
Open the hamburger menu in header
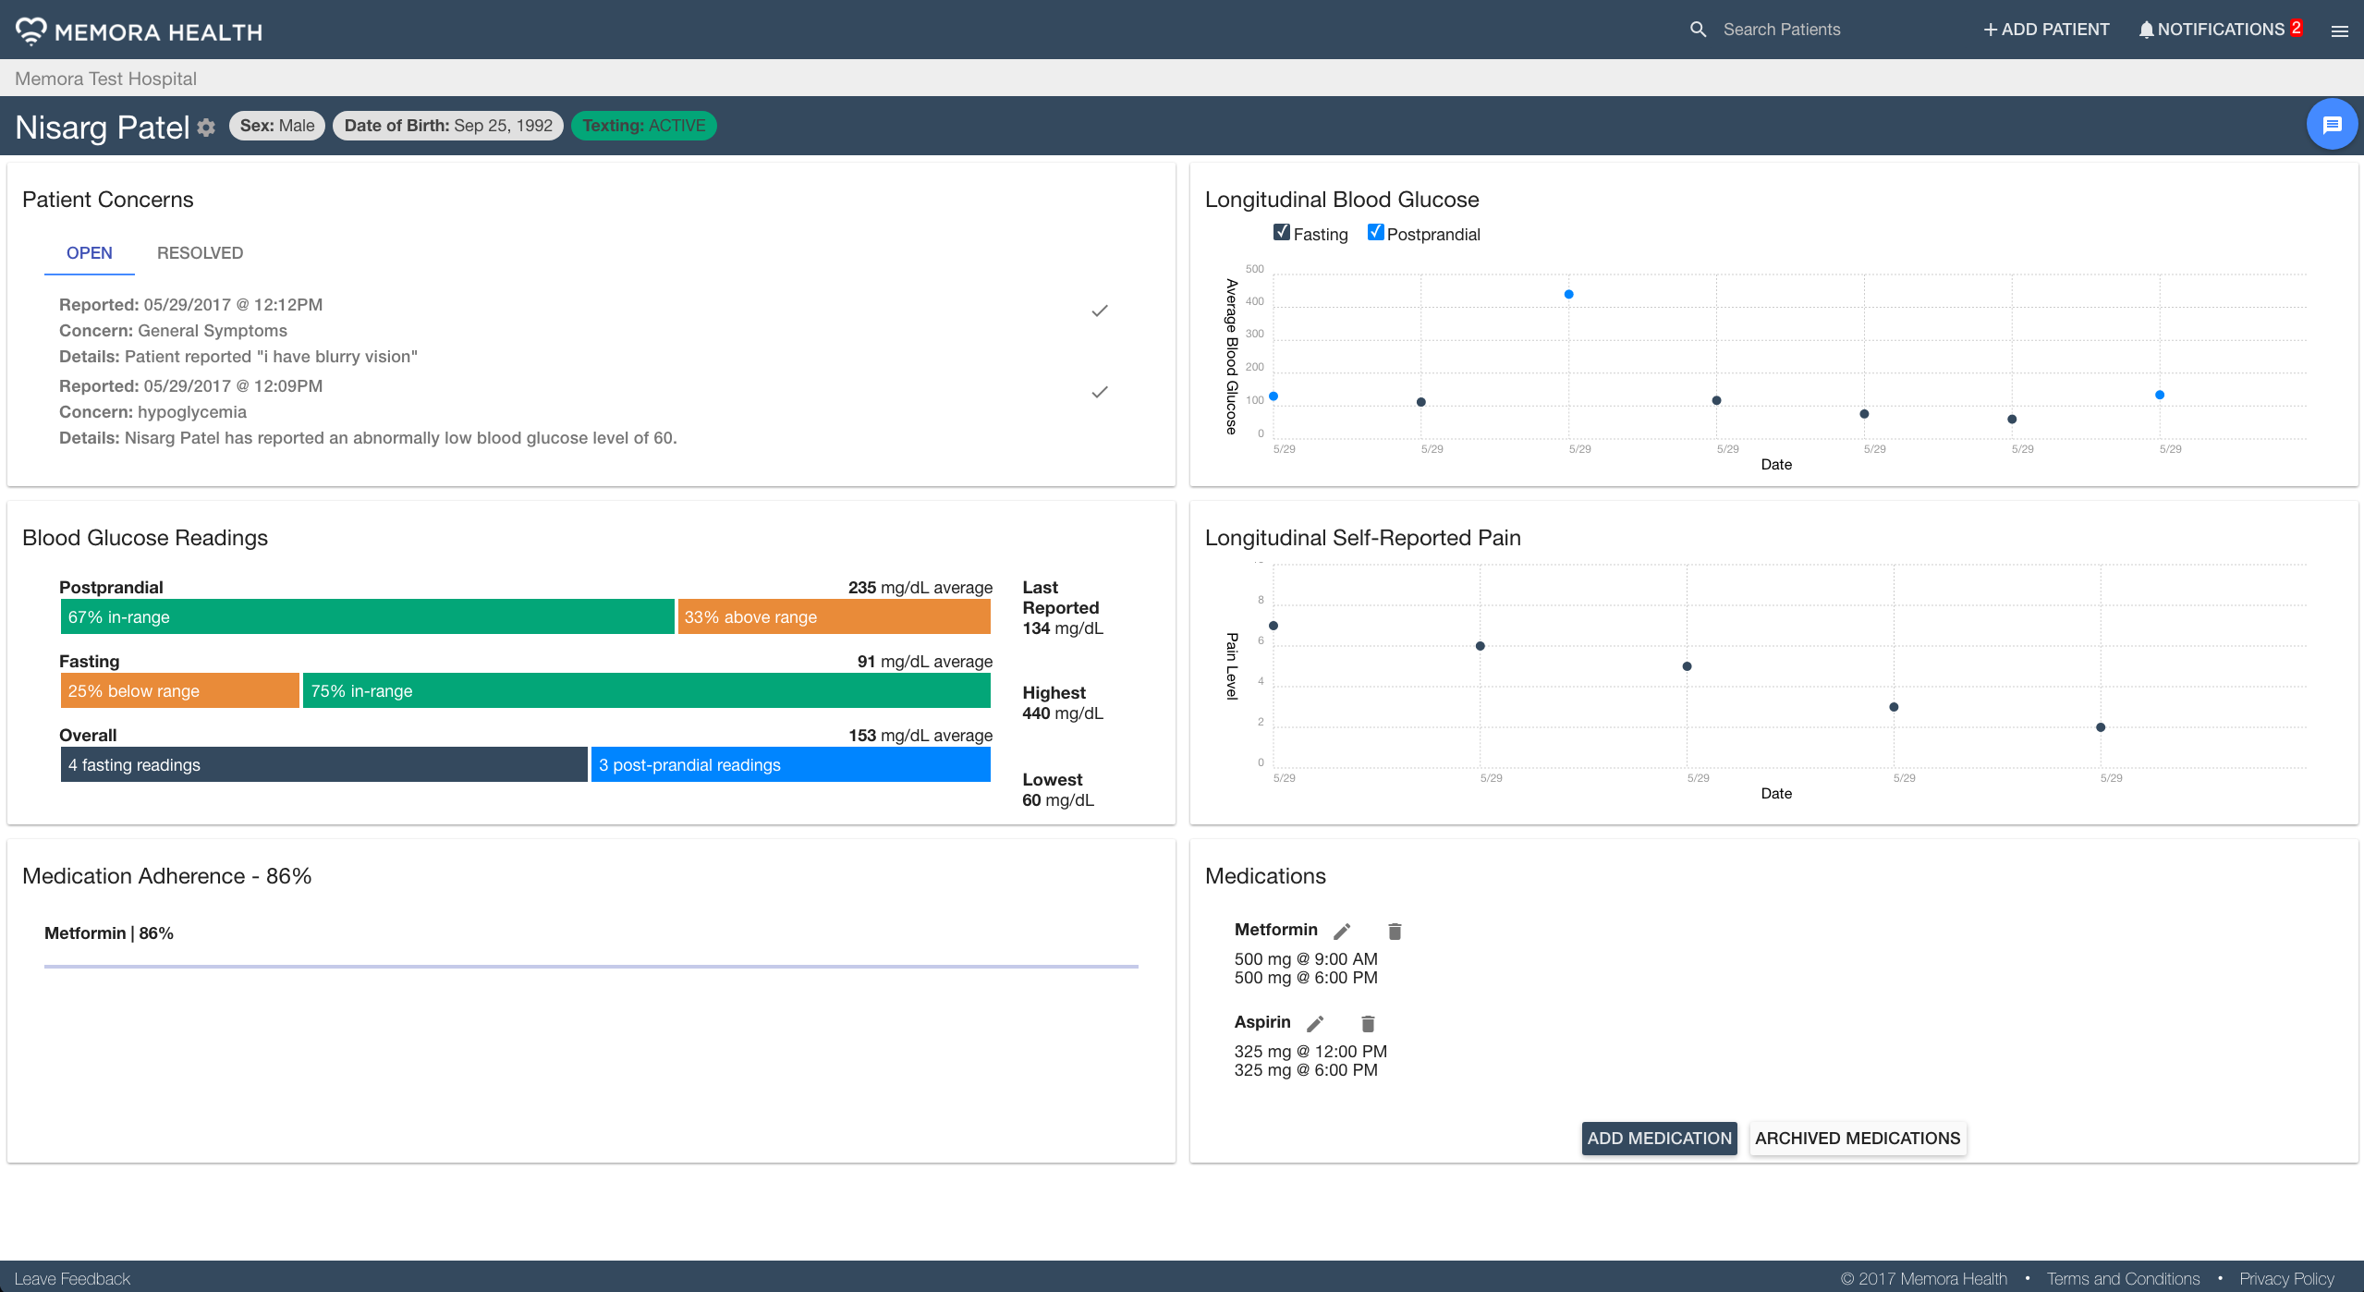click(2339, 31)
